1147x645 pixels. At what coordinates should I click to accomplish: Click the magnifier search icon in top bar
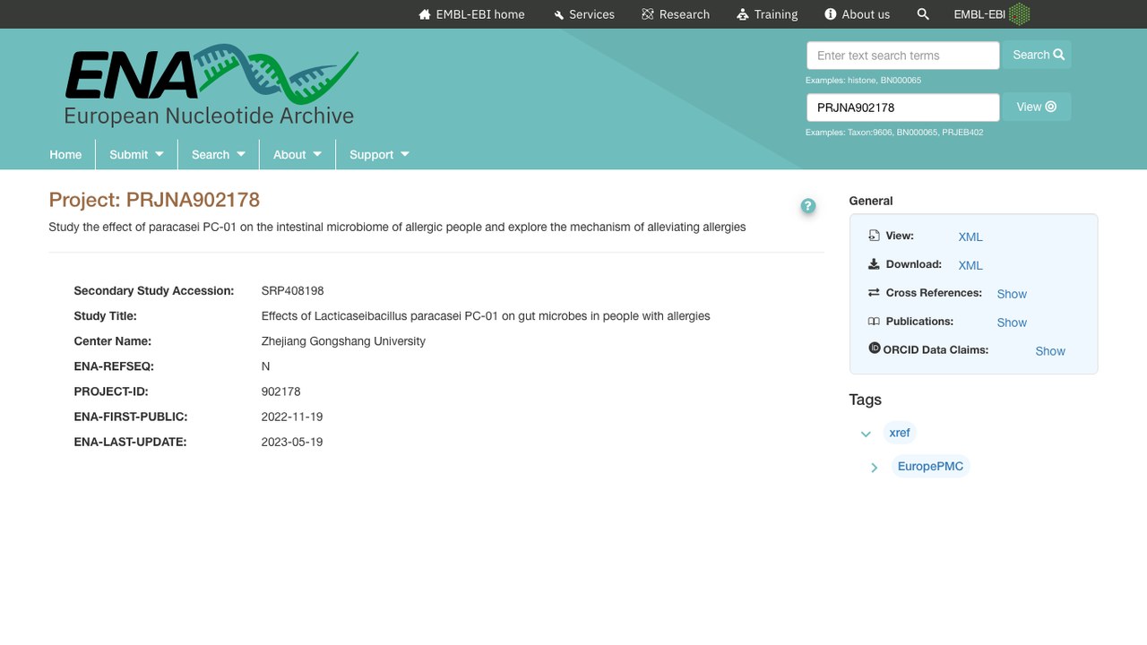(923, 14)
